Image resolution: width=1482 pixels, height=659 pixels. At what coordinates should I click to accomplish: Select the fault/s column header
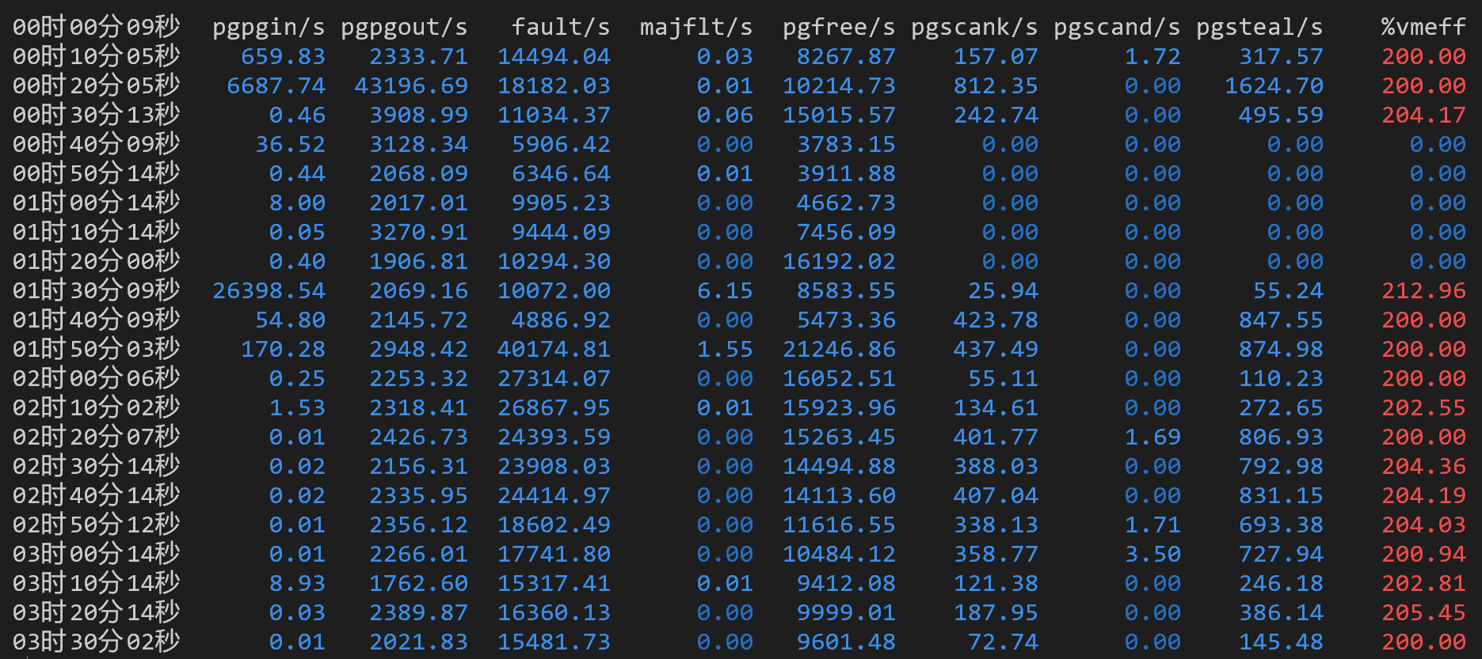coord(561,27)
